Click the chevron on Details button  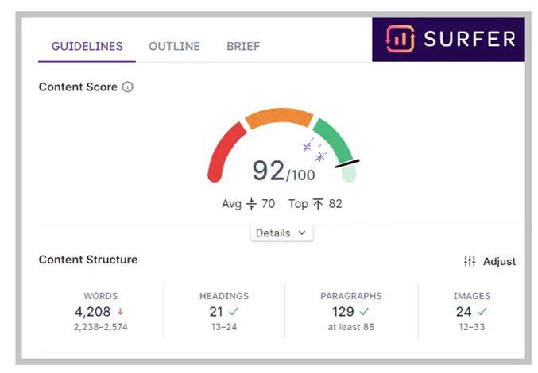tap(302, 233)
